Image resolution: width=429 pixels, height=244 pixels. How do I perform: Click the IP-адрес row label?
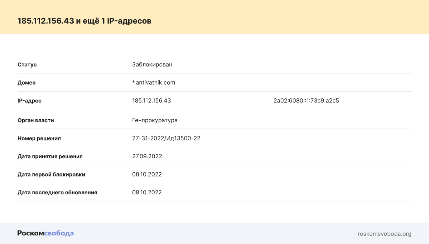tap(29, 101)
